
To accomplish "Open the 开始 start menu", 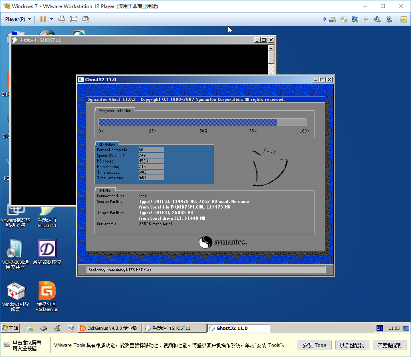I will tap(10, 328).
